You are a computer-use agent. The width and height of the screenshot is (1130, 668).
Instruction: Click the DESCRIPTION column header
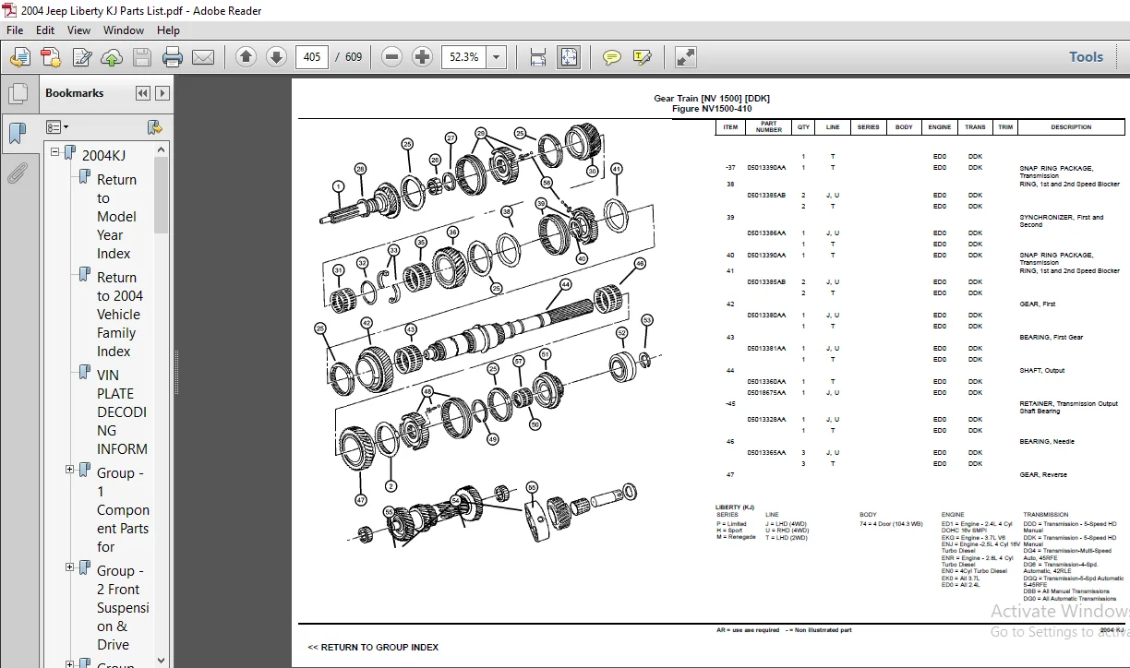point(1071,127)
